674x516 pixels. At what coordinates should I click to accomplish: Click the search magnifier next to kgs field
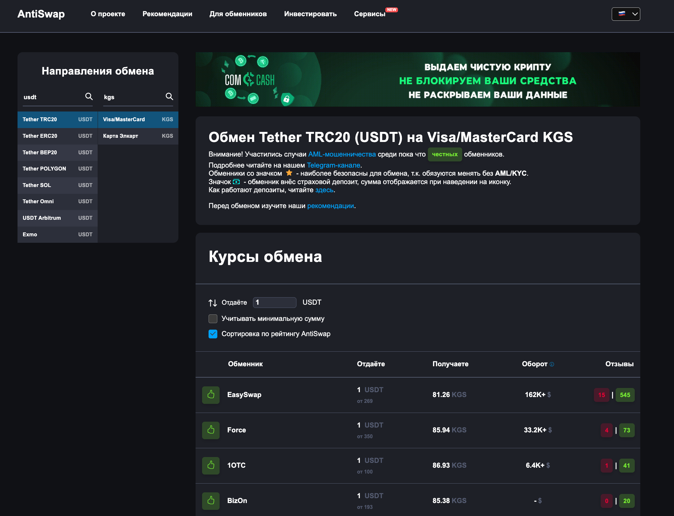tap(169, 96)
